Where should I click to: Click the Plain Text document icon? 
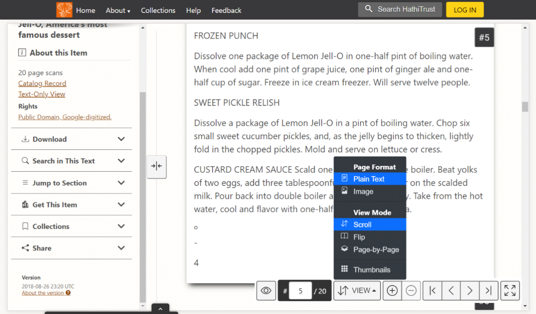click(x=344, y=178)
